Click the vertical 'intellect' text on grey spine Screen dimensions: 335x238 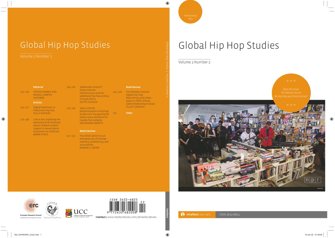click(167, 213)
